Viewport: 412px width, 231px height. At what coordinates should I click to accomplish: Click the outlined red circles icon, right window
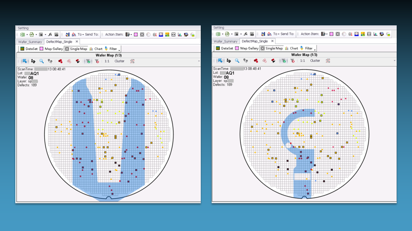pyautogui.click(x=264, y=61)
